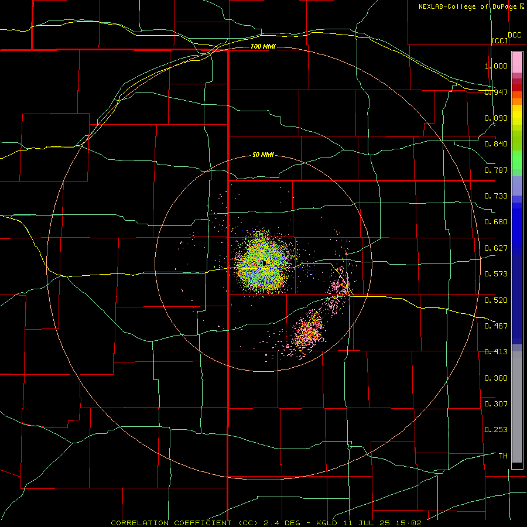Pick the pink top segment of the color bar
Image resolution: width=527 pixels, height=527 pixels.
517,62
